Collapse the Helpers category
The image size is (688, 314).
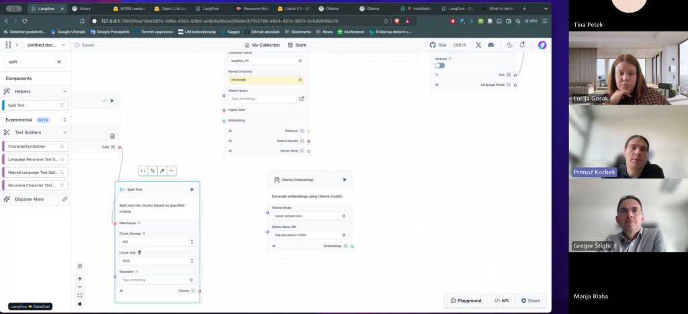pos(64,91)
